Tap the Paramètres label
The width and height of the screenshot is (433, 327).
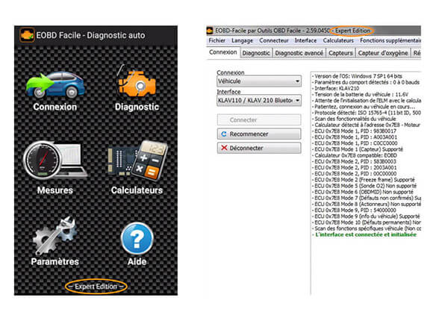click(x=55, y=261)
